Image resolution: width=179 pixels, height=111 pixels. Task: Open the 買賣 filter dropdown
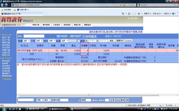(27, 41)
